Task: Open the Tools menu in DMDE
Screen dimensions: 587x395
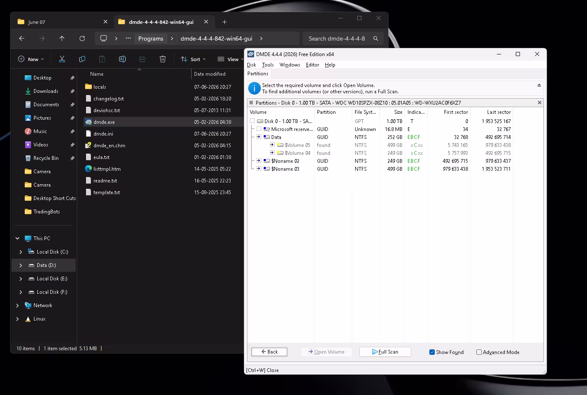Action: click(268, 65)
